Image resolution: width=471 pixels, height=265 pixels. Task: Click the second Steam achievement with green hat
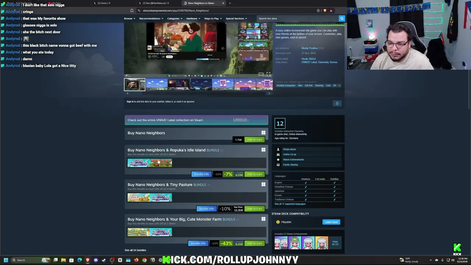295,243
